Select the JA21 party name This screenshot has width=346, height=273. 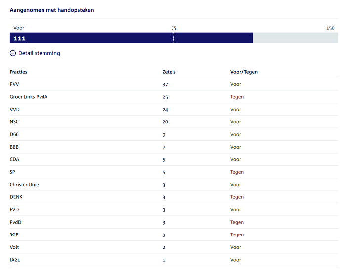(x=15, y=260)
